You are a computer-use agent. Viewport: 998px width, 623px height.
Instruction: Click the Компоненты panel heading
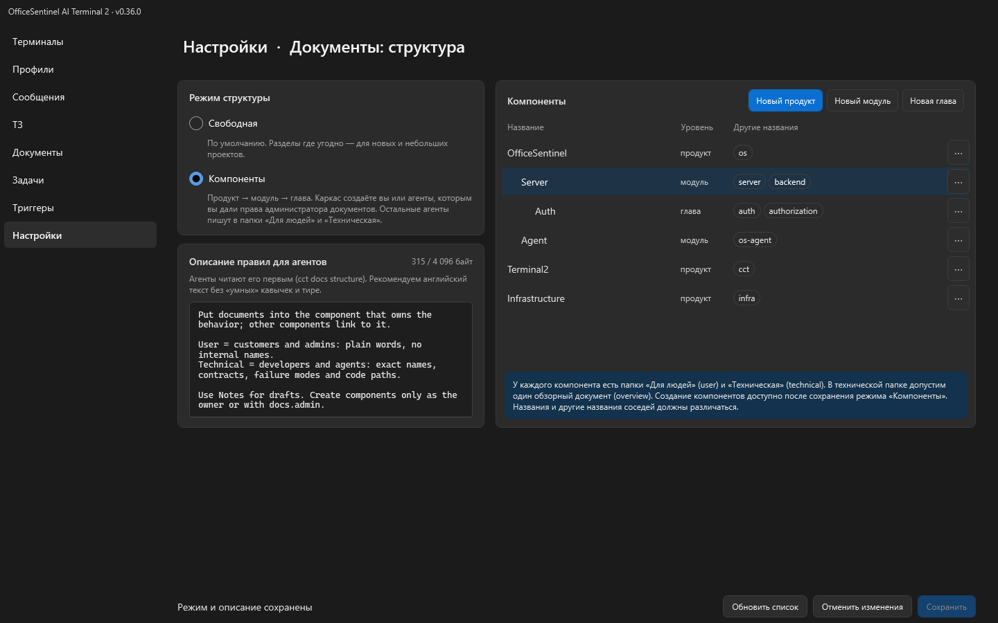536,101
